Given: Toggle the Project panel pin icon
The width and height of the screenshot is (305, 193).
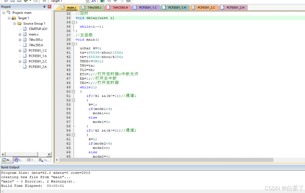Looking at the screenshot, I should tap(44, 7).
